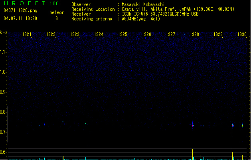
Task: Click the 1923 time axis marker
Action: [x=75, y=34]
